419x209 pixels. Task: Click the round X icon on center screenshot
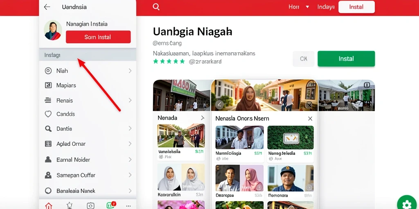click(309, 105)
